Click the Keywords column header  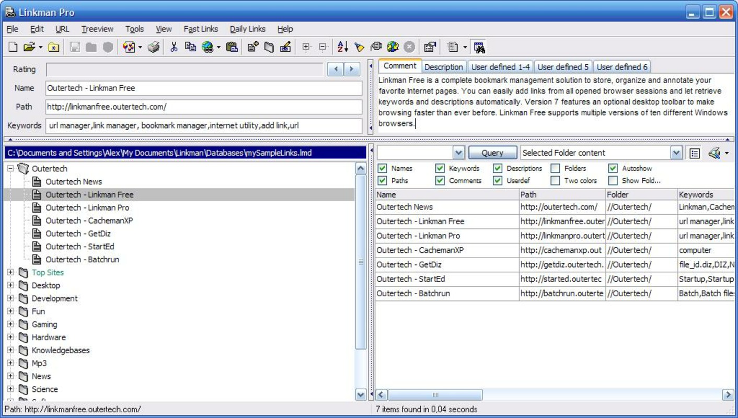[707, 194]
